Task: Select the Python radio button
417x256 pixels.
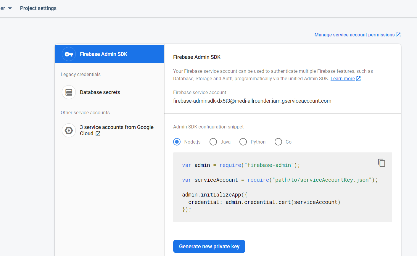Action: coord(243,142)
